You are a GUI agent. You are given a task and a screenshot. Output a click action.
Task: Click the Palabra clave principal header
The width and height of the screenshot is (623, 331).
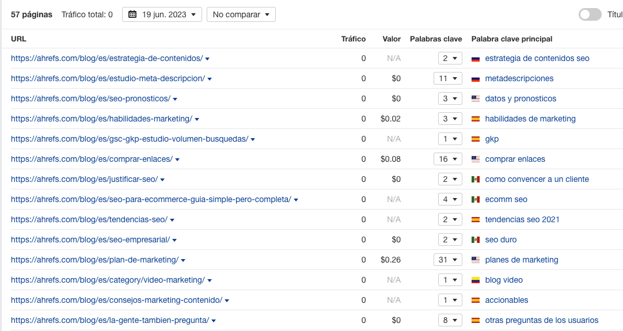(x=512, y=39)
